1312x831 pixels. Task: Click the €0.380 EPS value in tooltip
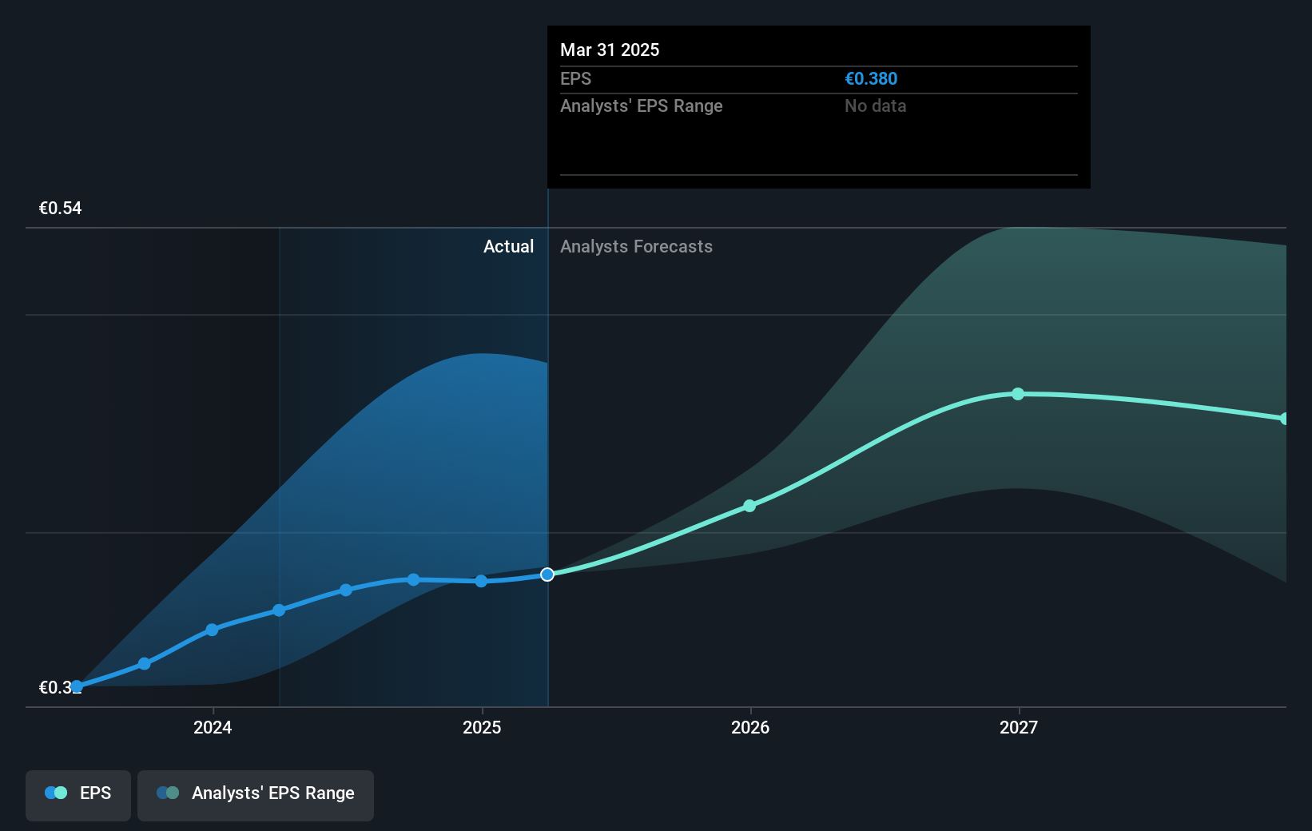coord(871,78)
